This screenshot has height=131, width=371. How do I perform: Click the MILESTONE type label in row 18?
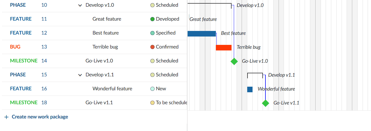point(24,103)
